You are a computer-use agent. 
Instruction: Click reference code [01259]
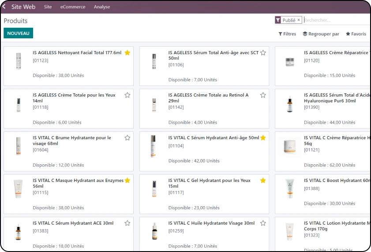[x=176, y=231]
